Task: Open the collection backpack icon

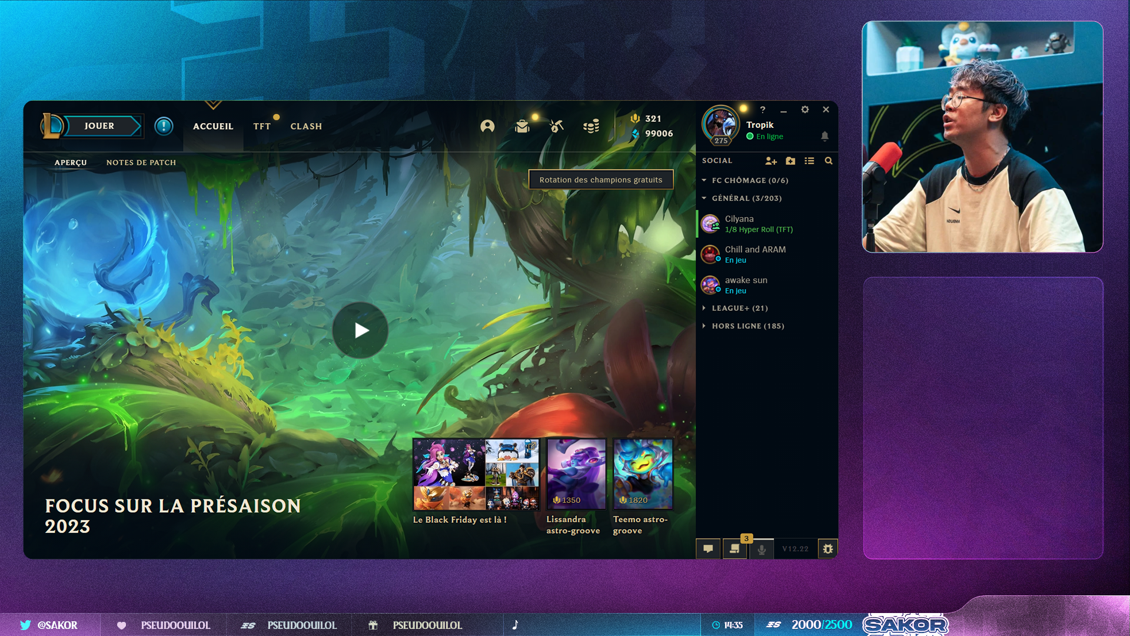Action: tap(522, 126)
